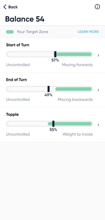Viewport: 105px width, 220px height.
Task: Tap the Weight to inside label
Action: click(x=78, y=134)
